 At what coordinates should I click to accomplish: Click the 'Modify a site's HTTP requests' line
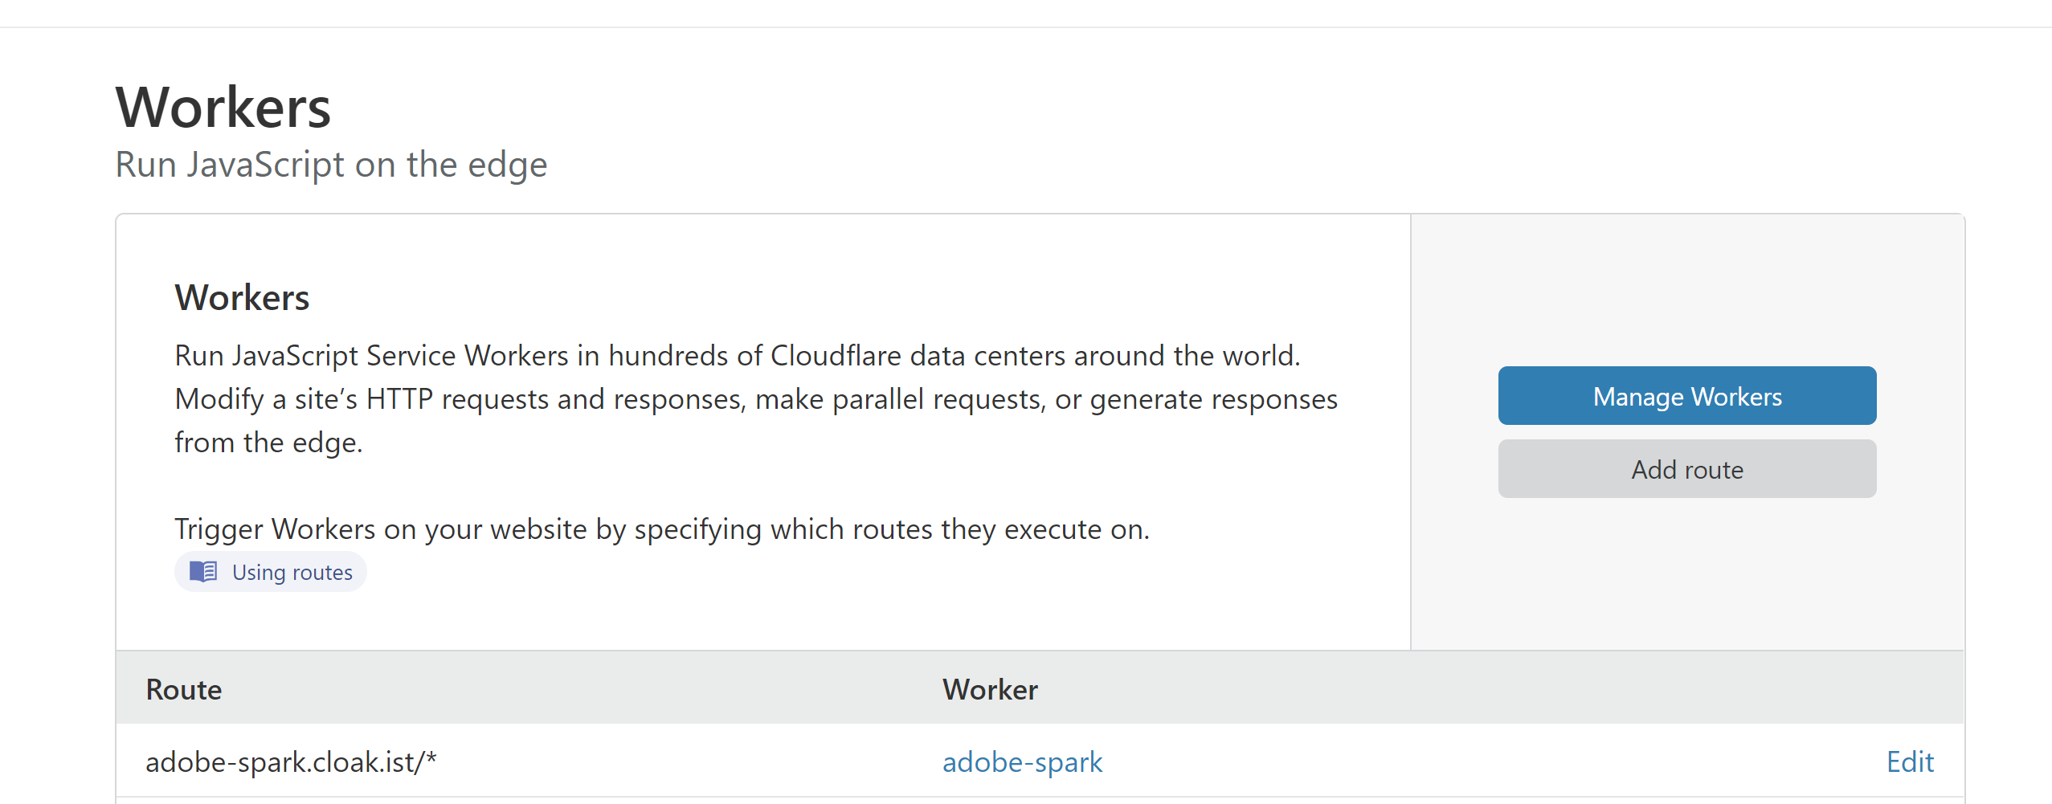click(x=755, y=399)
